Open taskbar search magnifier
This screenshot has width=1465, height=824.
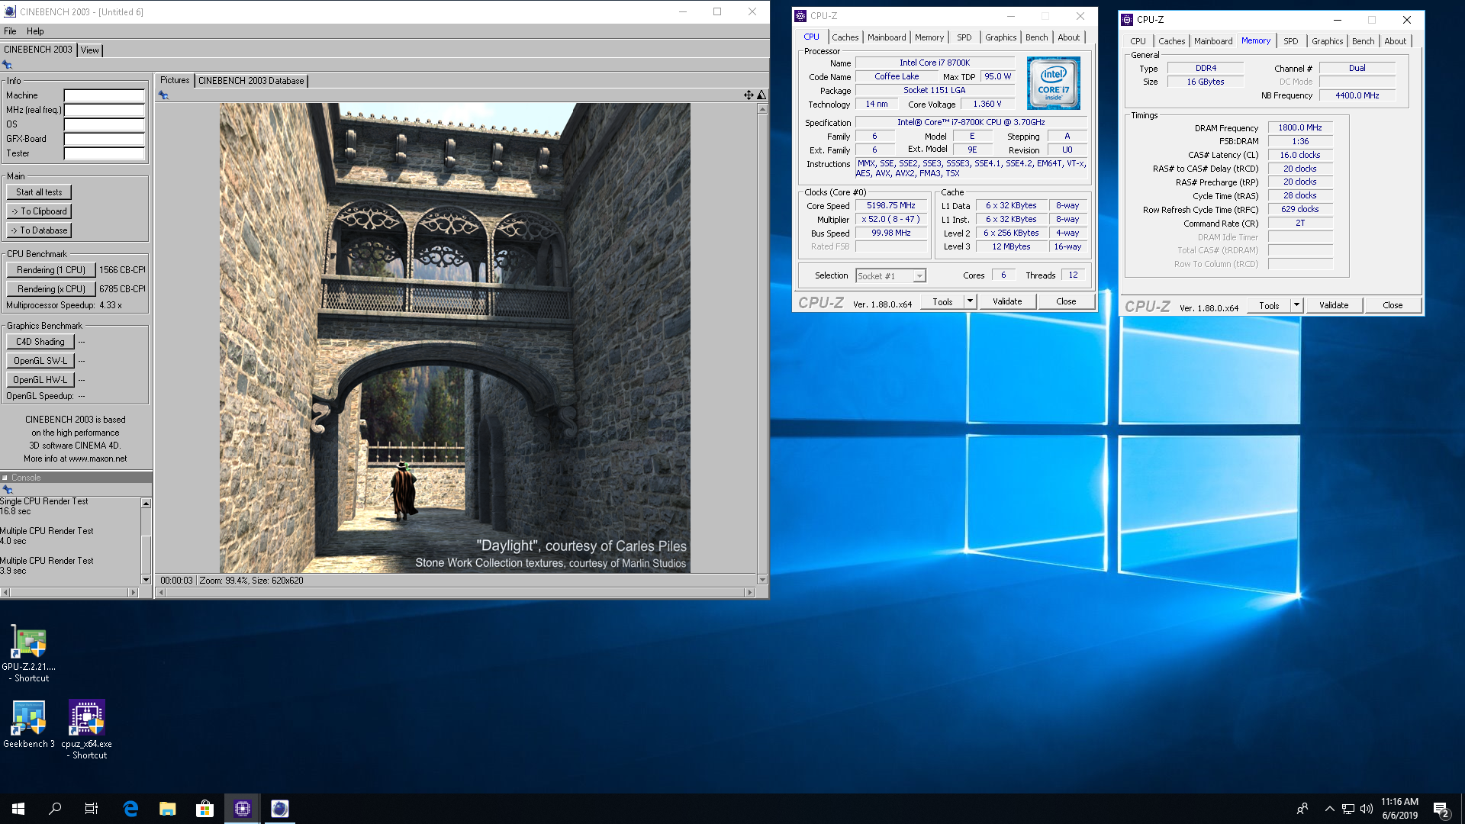[x=55, y=809]
